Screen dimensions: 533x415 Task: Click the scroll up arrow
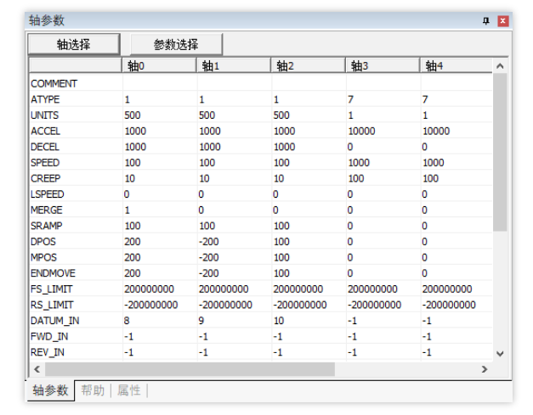click(500, 66)
